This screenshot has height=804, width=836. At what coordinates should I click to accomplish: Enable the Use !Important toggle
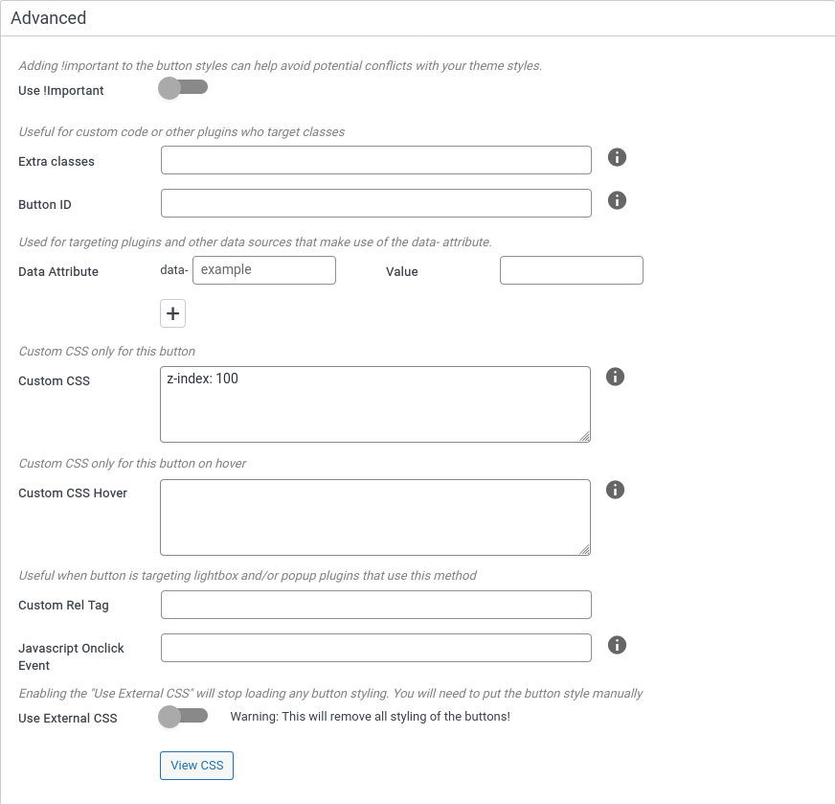(x=182, y=89)
